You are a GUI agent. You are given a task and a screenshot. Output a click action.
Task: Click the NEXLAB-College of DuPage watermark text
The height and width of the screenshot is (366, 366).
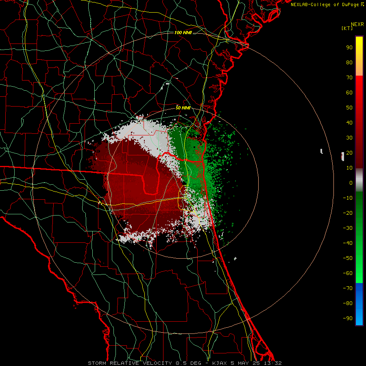(x=327, y=4)
